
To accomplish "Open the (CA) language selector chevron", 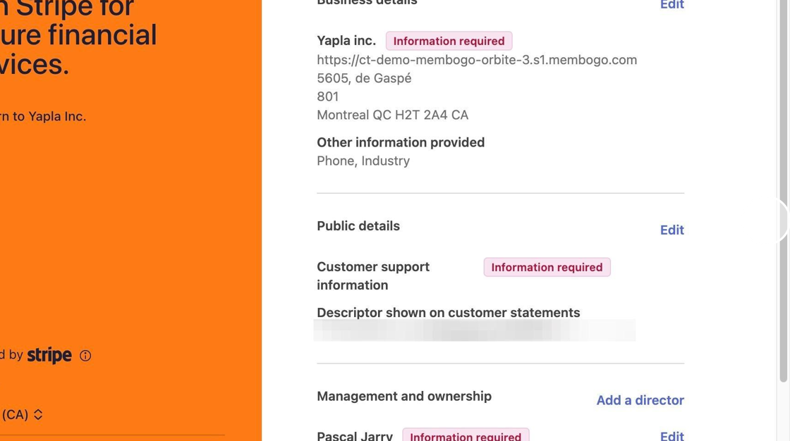I will pos(38,414).
